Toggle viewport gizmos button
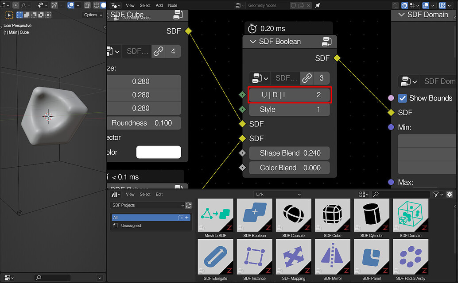Viewport: 458px width, 283px height. [x=54, y=5]
